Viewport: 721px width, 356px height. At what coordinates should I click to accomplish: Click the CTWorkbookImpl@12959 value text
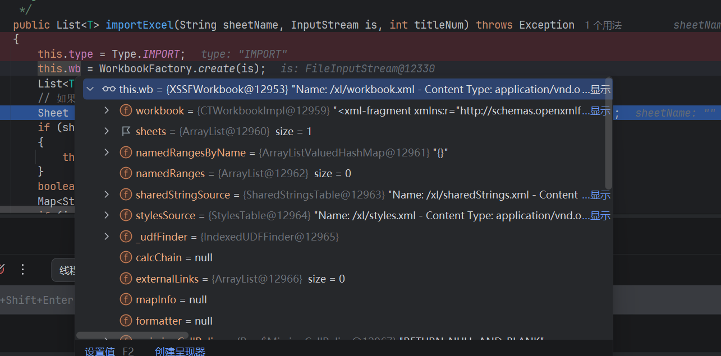point(264,110)
